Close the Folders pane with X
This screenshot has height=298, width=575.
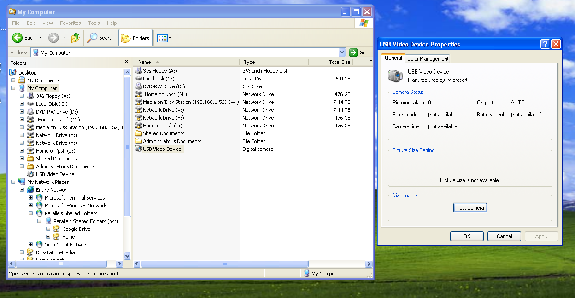(126, 62)
